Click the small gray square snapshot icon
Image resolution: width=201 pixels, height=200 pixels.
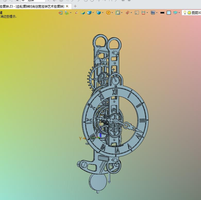[x=137, y=13]
